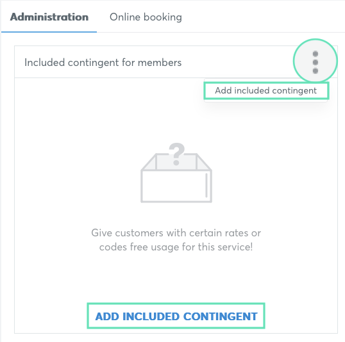Expand the options dropdown beside the contingent title
This screenshot has height=342, width=345.
(x=315, y=62)
